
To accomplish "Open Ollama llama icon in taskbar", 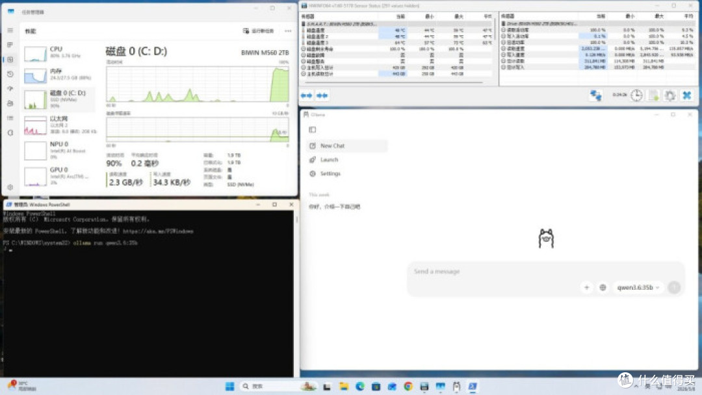I will (x=456, y=387).
